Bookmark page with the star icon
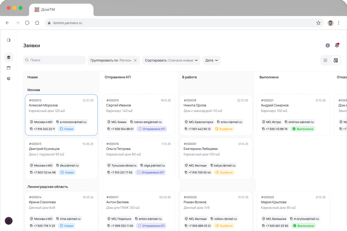 pyautogui.click(x=318, y=23)
